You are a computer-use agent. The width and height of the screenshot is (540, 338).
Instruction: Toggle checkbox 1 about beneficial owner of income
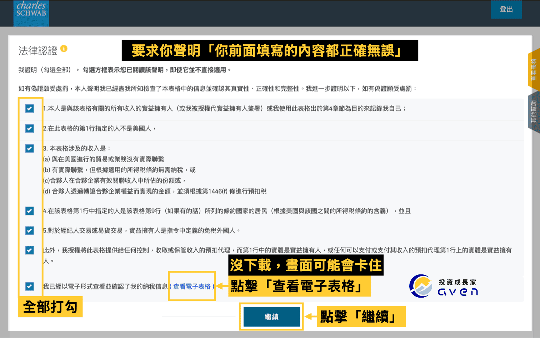[x=30, y=108]
